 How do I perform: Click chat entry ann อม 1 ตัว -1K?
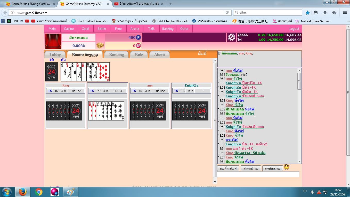(239, 148)
